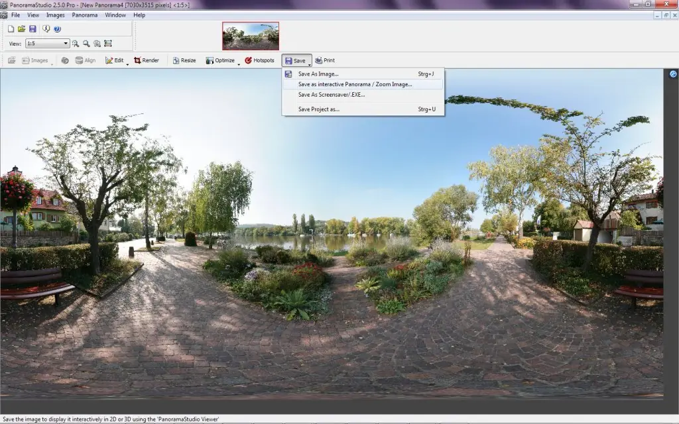The height and width of the screenshot is (424, 679).
Task: Open the File menu
Action: tap(16, 15)
